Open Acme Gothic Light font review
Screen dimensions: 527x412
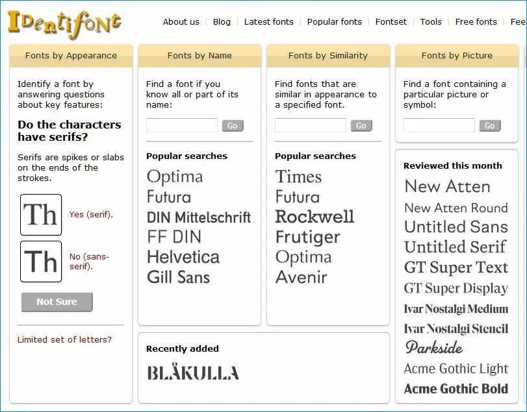[x=456, y=369]
